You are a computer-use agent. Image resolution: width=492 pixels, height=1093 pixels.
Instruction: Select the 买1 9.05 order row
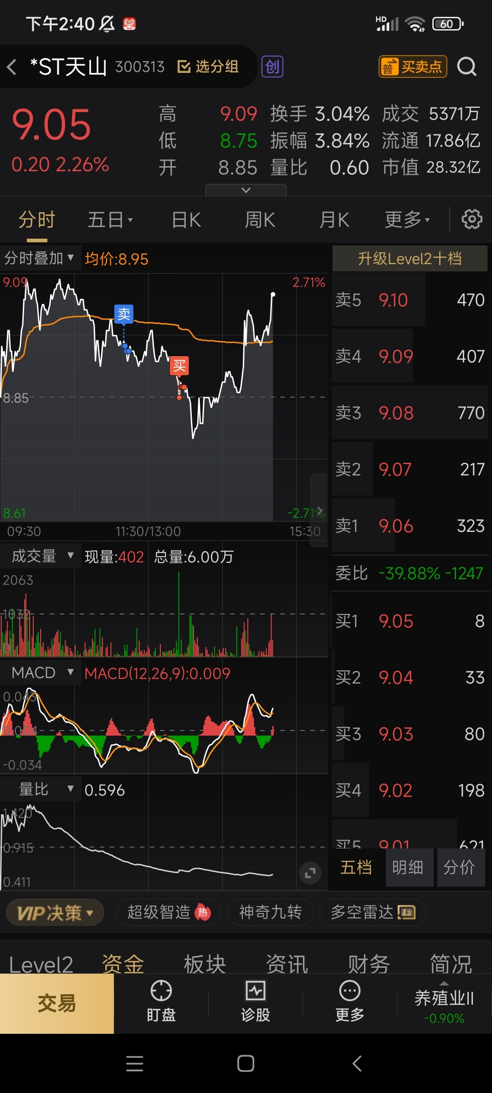[x=410, y=621]
